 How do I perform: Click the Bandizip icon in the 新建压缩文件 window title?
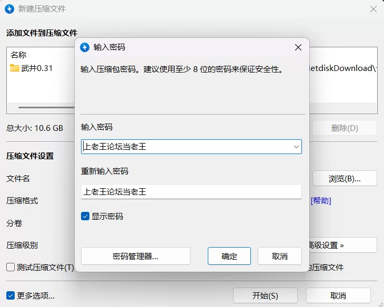(x=9, y=9)
